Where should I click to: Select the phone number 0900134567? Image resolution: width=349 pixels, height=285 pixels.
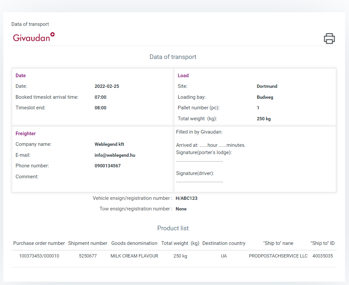pyautogui.click(x=108, y=166)
